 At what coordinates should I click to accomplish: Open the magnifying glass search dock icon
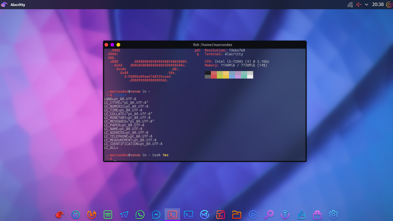click(269, 214)
